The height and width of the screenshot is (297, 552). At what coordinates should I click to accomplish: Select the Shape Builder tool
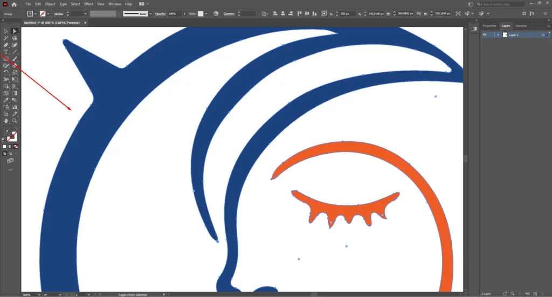[x=6, y=86]
